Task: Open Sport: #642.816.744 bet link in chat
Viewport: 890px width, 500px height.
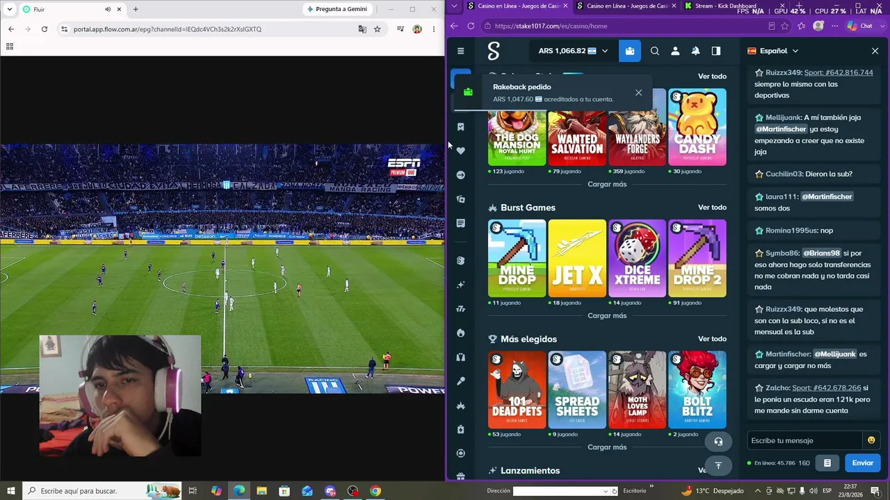Action: [839, 72]
